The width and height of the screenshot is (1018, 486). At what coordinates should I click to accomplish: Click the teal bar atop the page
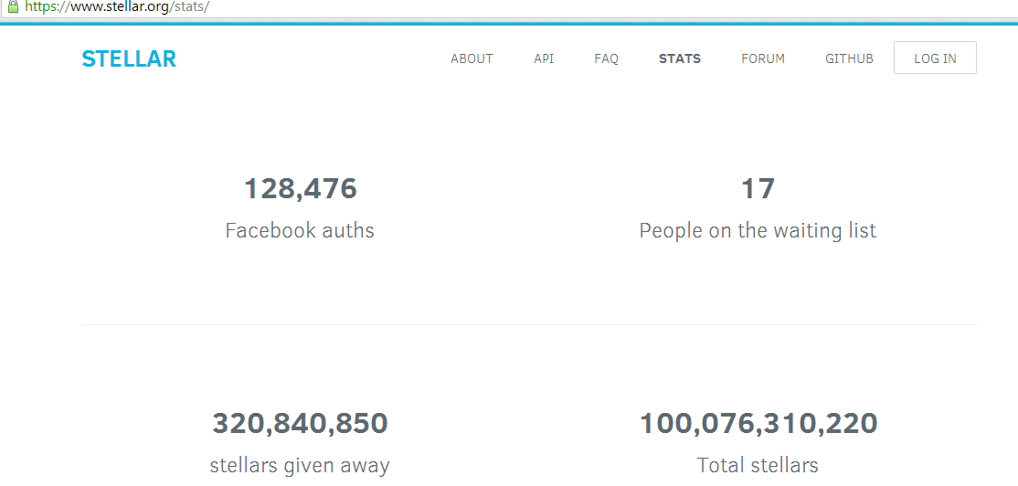point(509,24)
